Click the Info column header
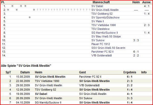 coord(144,72)
